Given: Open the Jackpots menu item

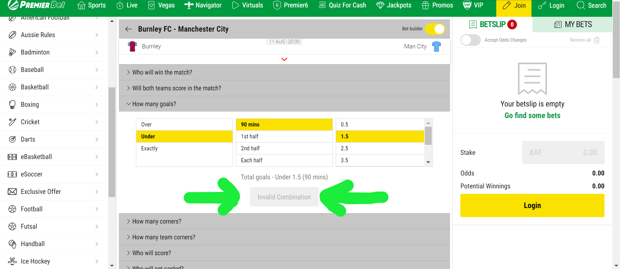Looking at the screenshot, I should point(394,5).
